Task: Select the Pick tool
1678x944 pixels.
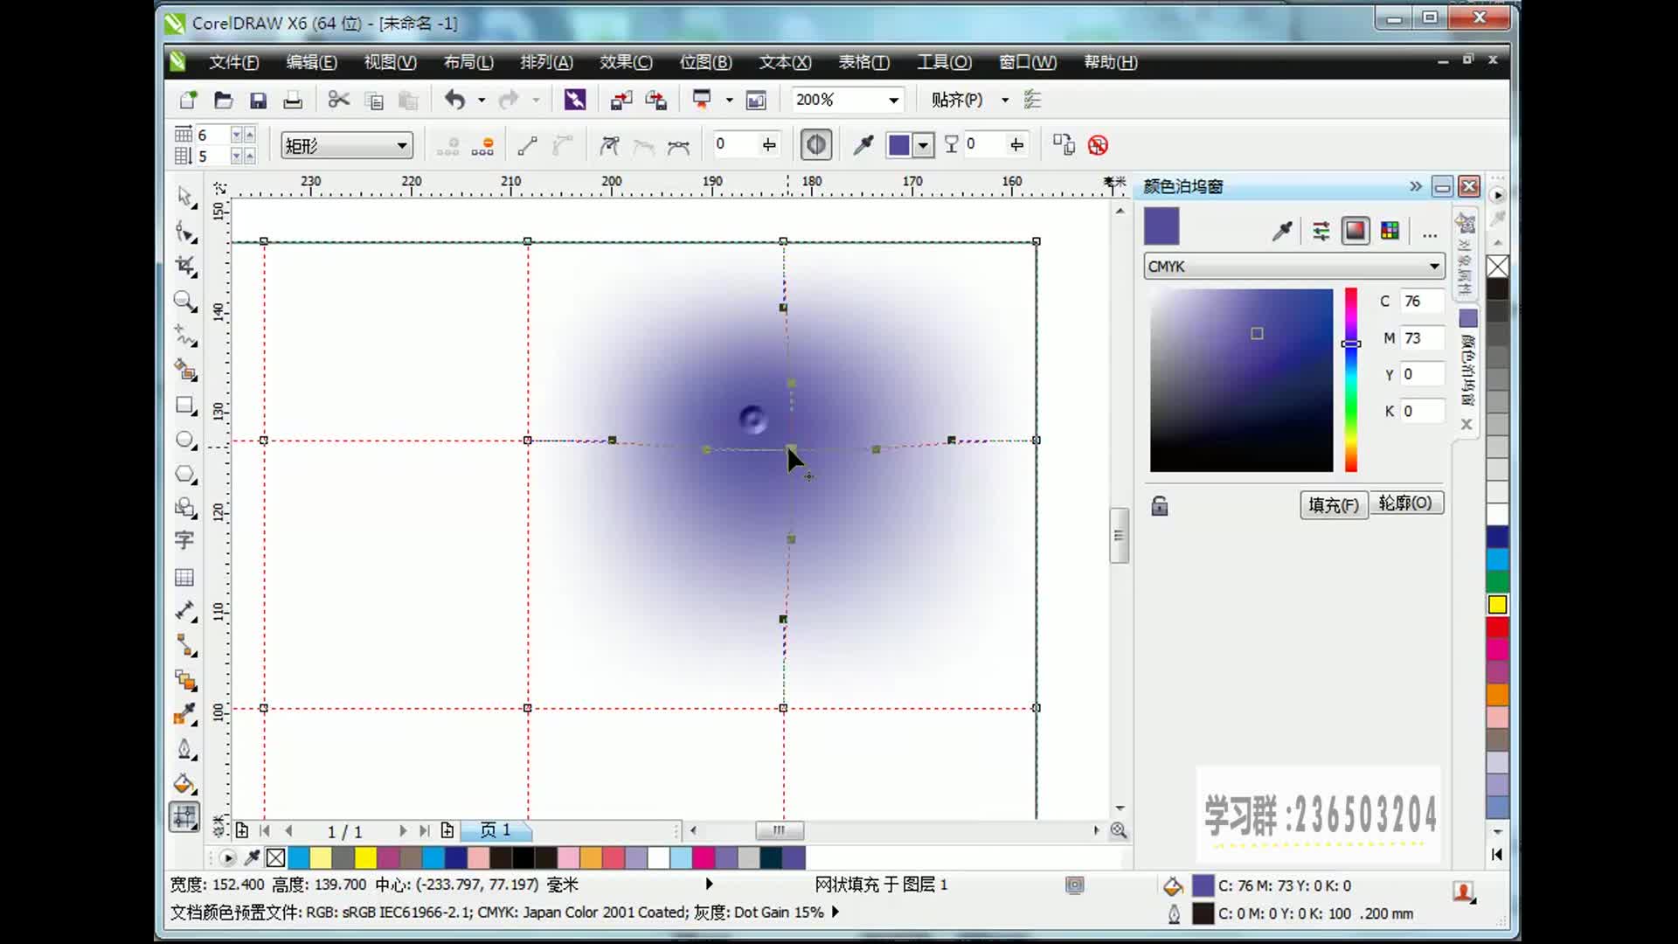Action: pyautogui.click(x=185, y=198)
